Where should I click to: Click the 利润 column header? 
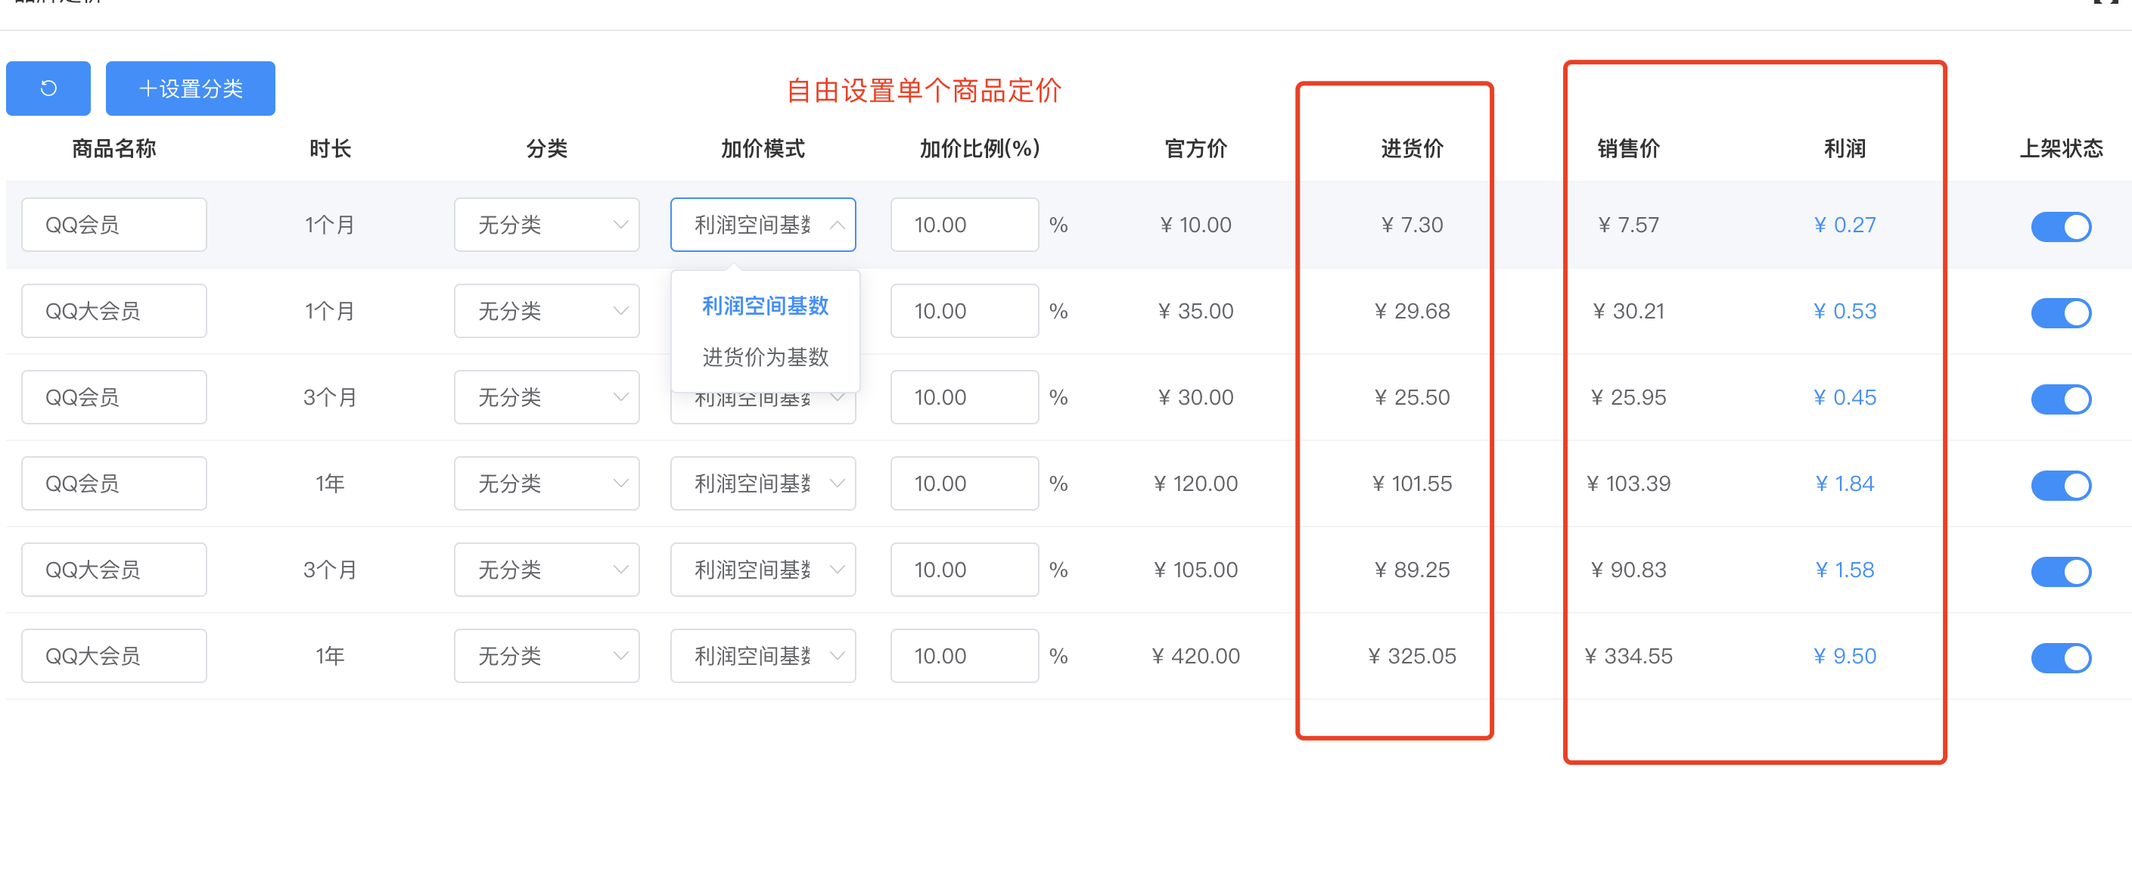pos(1845,148)
